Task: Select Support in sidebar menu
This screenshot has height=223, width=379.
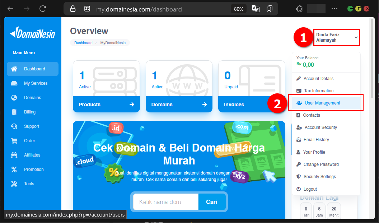Action: tap(33, 126)
